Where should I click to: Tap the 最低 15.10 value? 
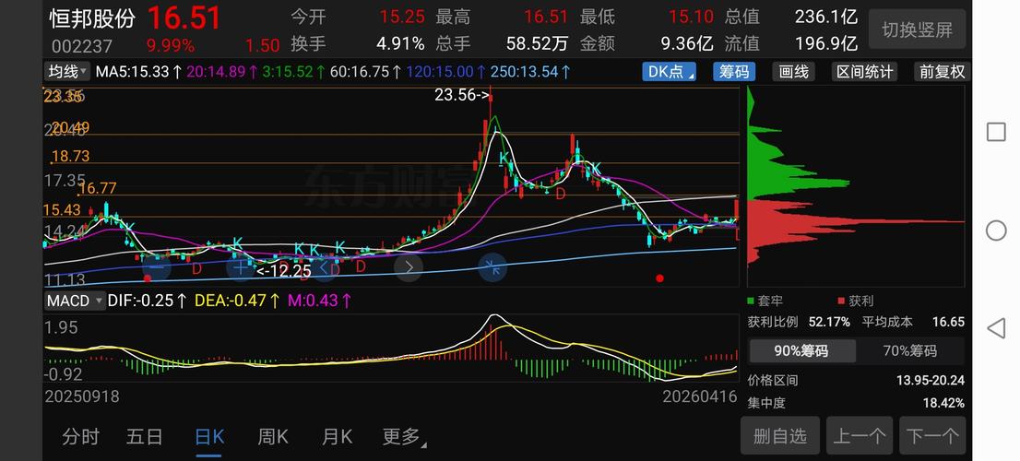point(691,17)
